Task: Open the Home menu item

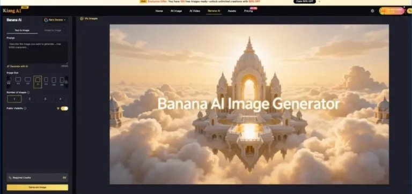Action: coord(159,11)
